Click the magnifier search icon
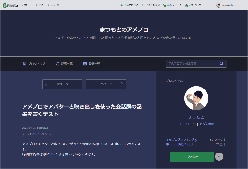 click(221, 64)
